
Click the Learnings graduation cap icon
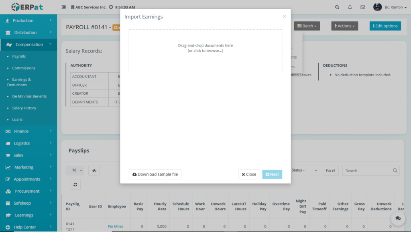(8, 215)
